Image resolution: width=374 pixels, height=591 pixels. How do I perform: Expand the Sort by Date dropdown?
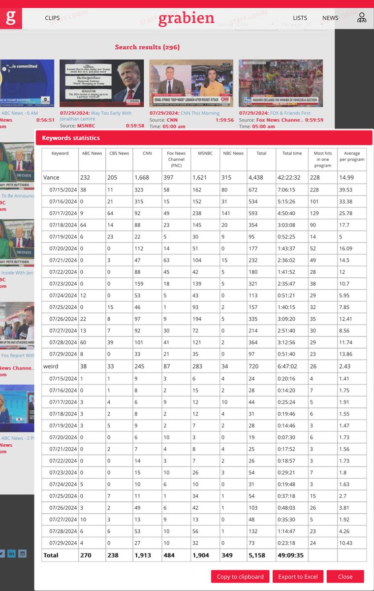click(x=256, y=24)
